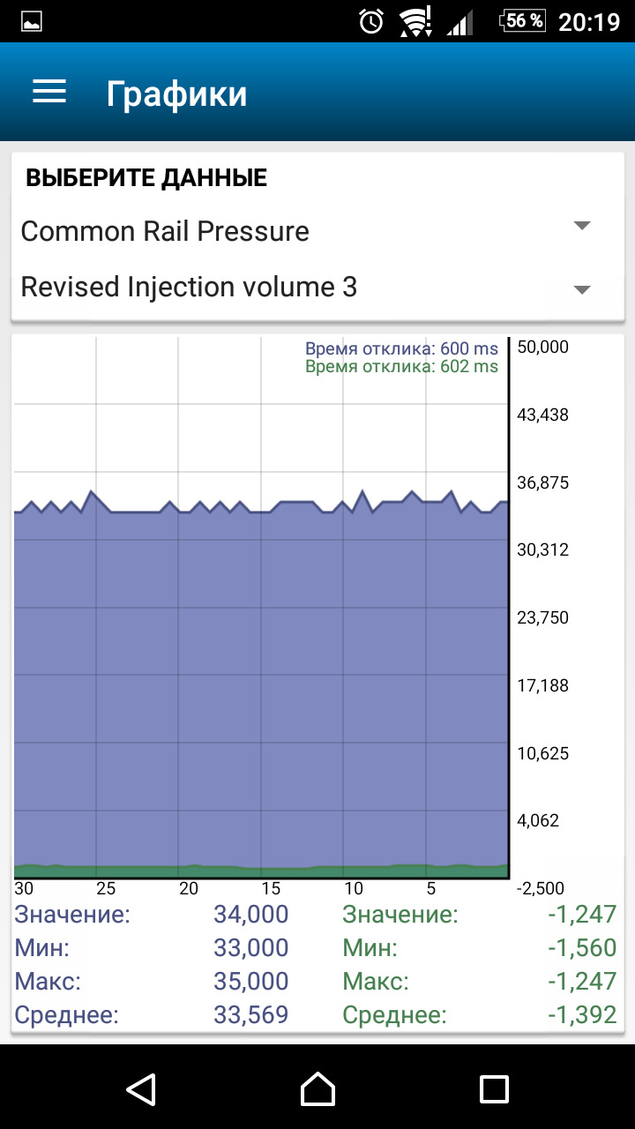The image size is (635, 1129).
Task: Tap the Android back button
Action: (141, 1088)
